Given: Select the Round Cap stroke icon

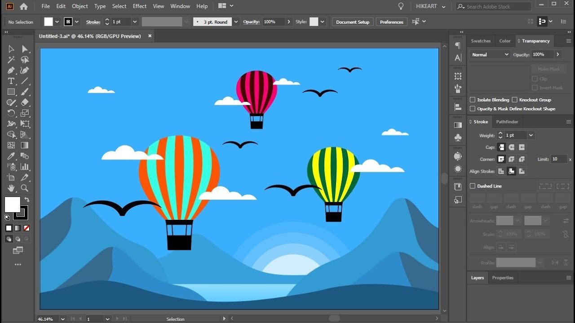Looking at the screenshot, I should [x=512, y=147].
